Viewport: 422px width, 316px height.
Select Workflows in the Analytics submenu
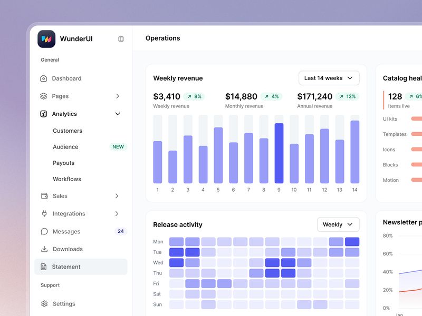[x=67, y=179]
